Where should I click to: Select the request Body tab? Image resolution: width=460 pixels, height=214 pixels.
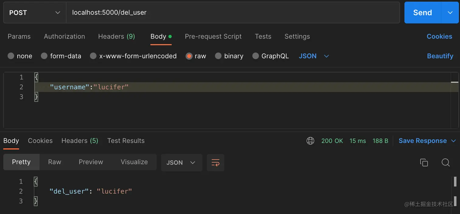point(161,36)
